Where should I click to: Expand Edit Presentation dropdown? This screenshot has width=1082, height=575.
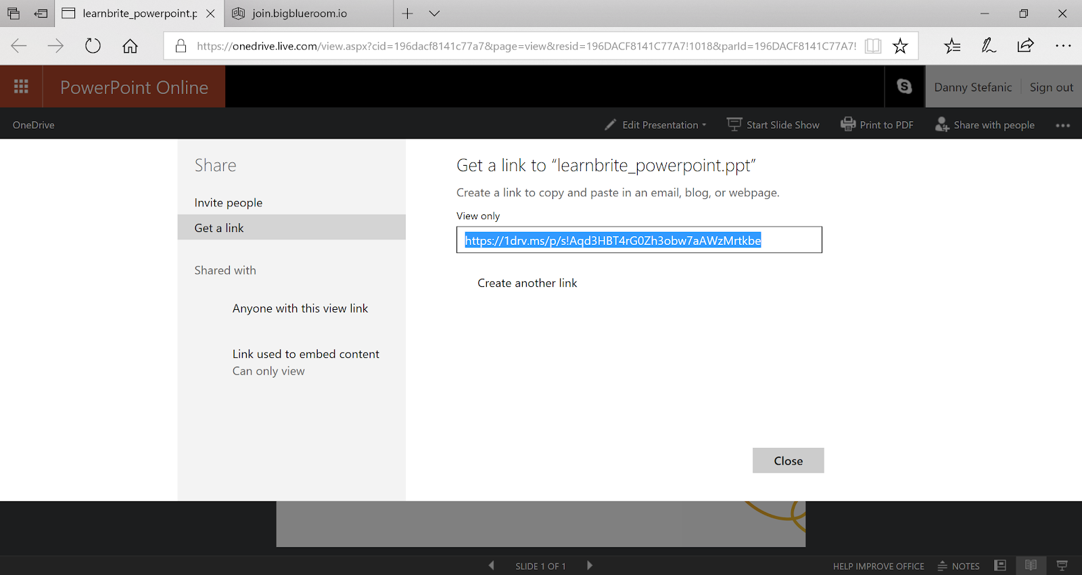(655, 125)
